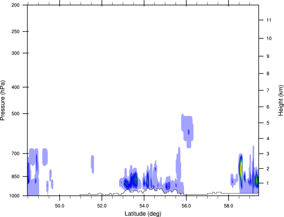This screenshot has height=217, width=284.
Task: Click the isolated mid-level patch near 56° latitude
Action: 187,131
